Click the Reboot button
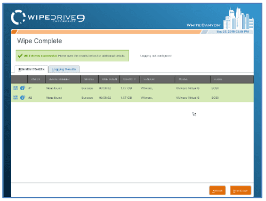Screen dimensions: 266x201 (217, 191)
